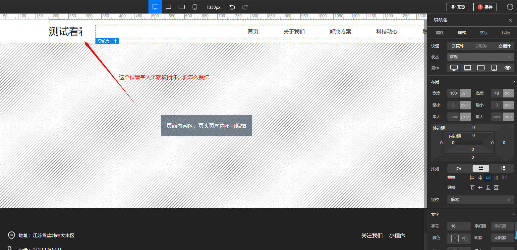Viewport: 517px width, 250px height.
Task: Select the mobile phone viewport in top toolbar
Action: [195, 7]
